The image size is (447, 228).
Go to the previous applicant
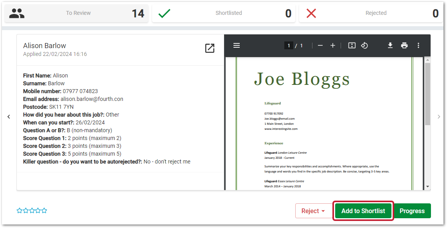click(x=9, y=117)
